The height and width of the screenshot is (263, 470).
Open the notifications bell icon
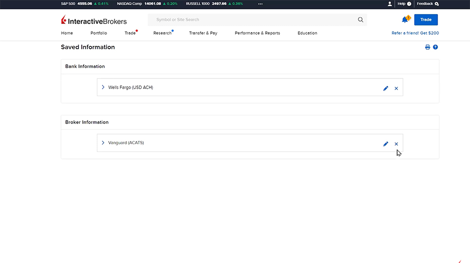pos(405,20)
